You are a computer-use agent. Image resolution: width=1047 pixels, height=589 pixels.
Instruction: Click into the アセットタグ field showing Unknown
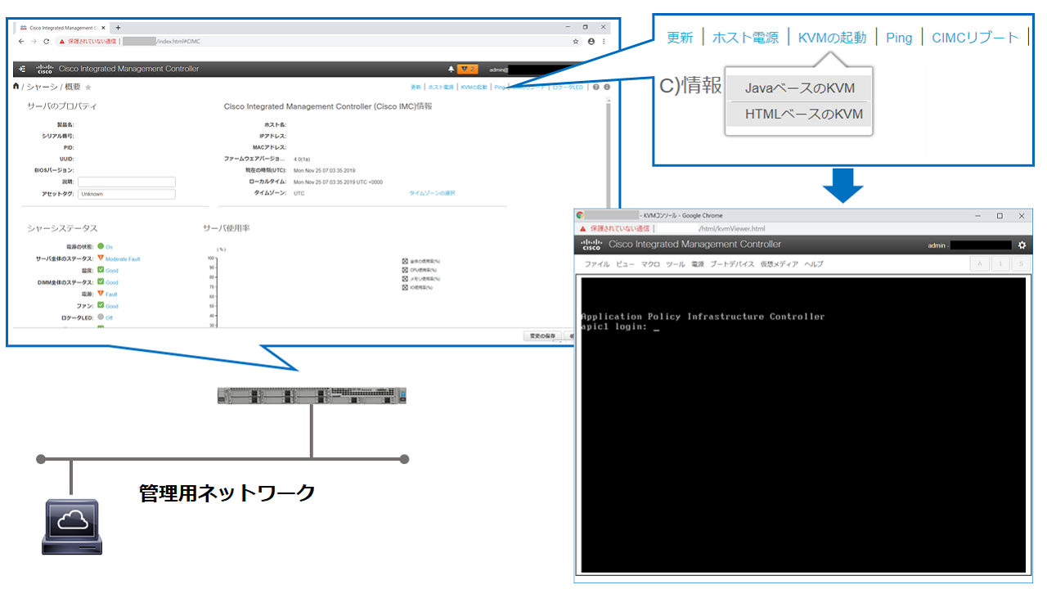click(x=127, y=194)
